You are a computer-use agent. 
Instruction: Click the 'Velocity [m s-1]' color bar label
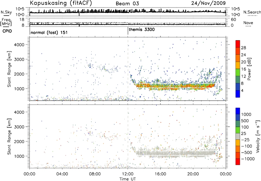(x=258, y=136)
